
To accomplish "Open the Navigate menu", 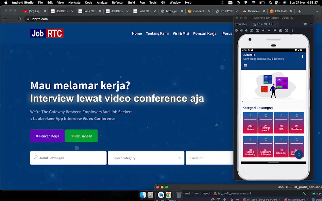I will (x=74, y=3).
